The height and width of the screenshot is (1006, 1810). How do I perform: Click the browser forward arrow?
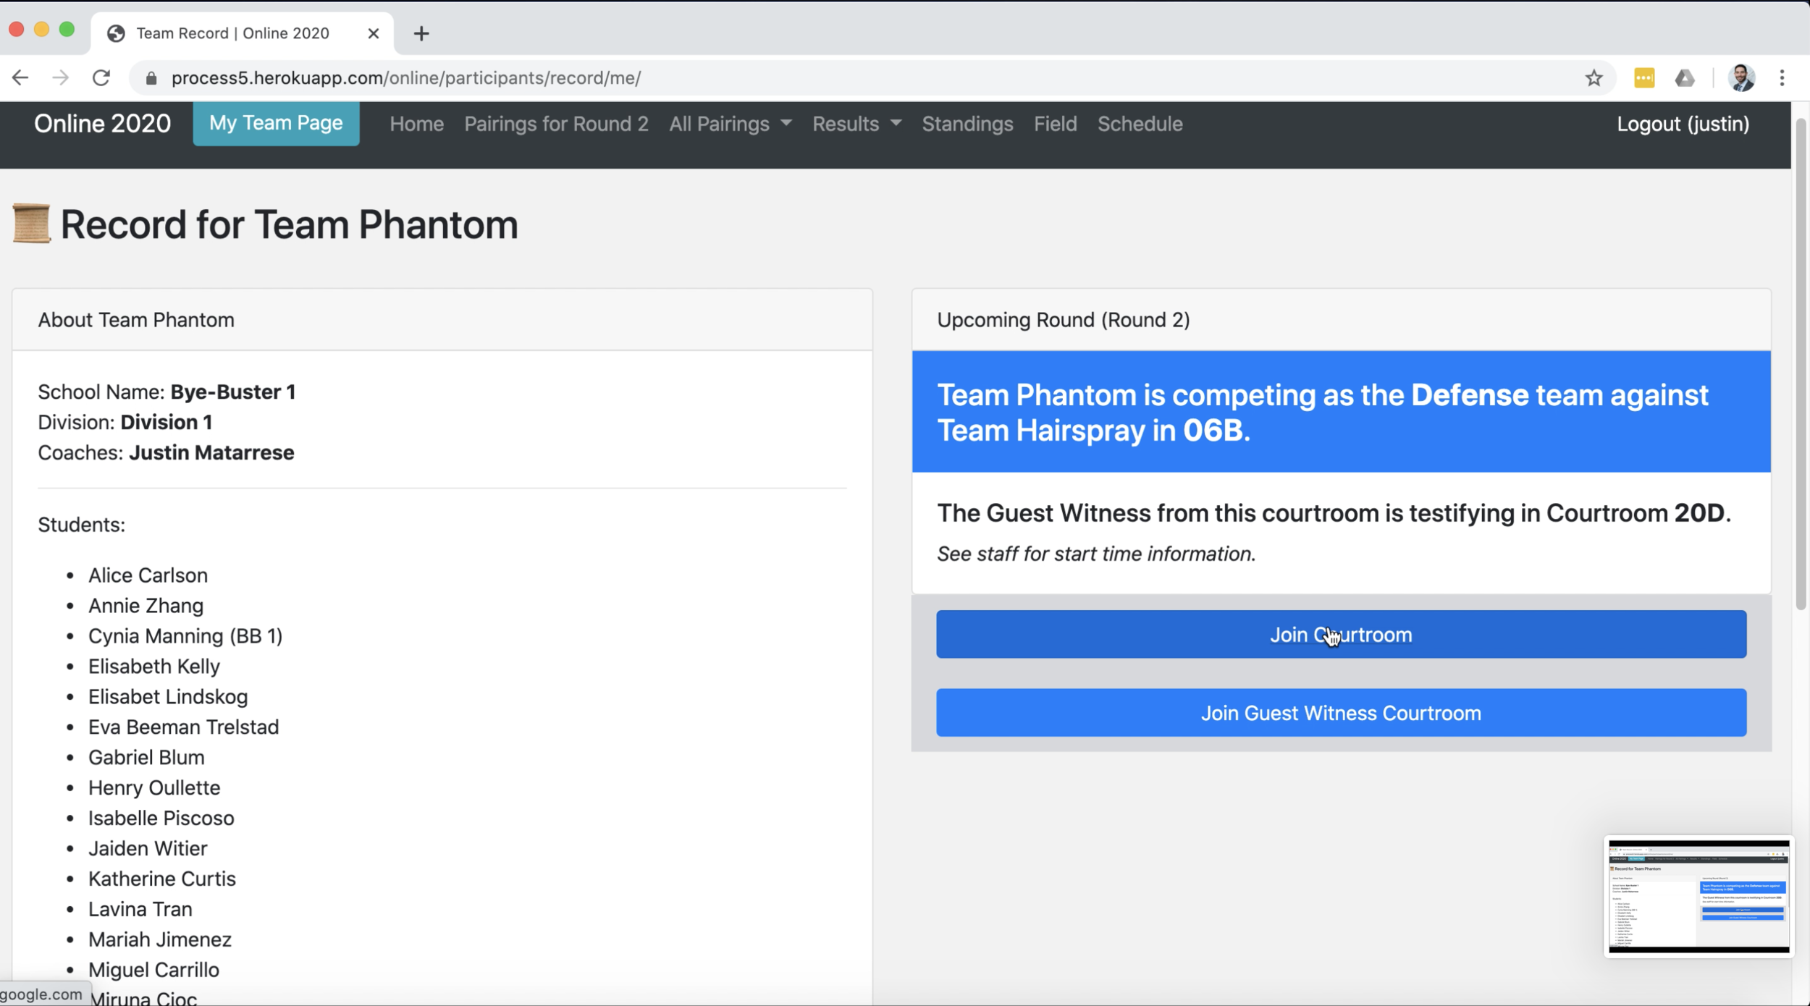(61, 77)
